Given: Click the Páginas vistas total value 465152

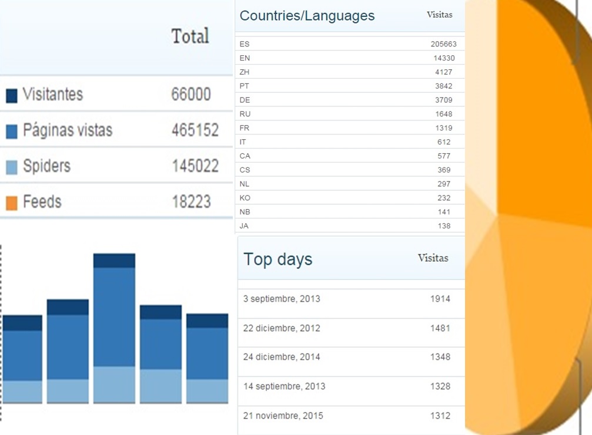Looking at the screenshot, I should (x=195, y=130).
